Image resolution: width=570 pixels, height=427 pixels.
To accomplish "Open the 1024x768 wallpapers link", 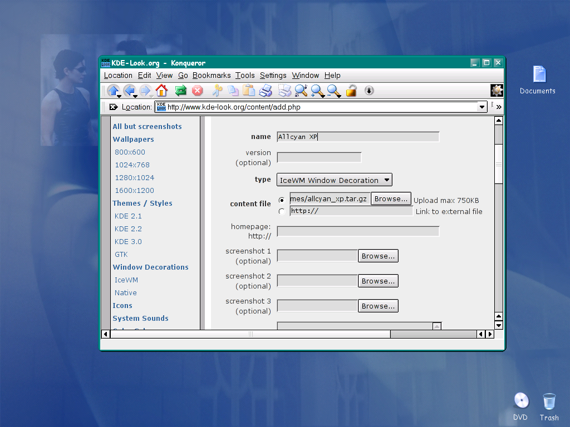I will point(132,165).
